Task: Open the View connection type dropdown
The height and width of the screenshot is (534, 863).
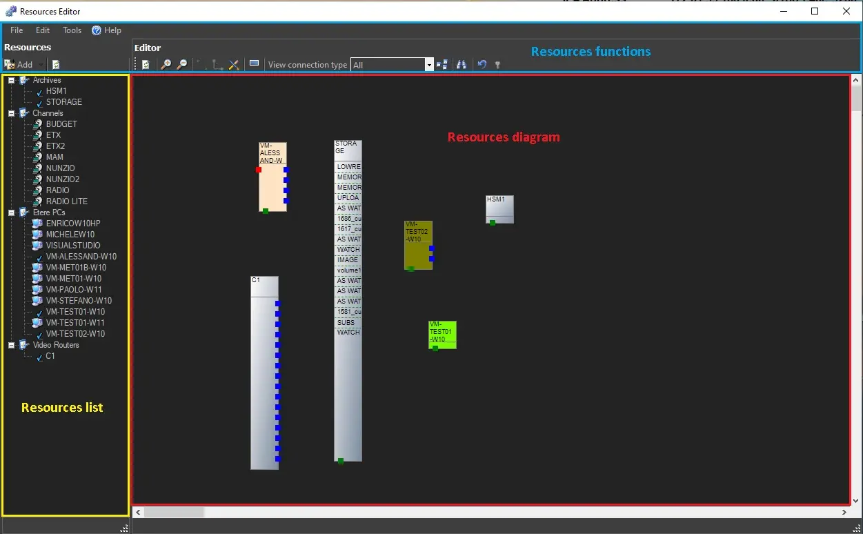Action: click(x=429, y=65)
